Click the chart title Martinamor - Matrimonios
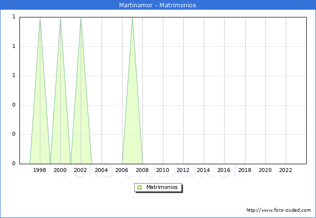 pyautogui.click(x=158, y=5)
